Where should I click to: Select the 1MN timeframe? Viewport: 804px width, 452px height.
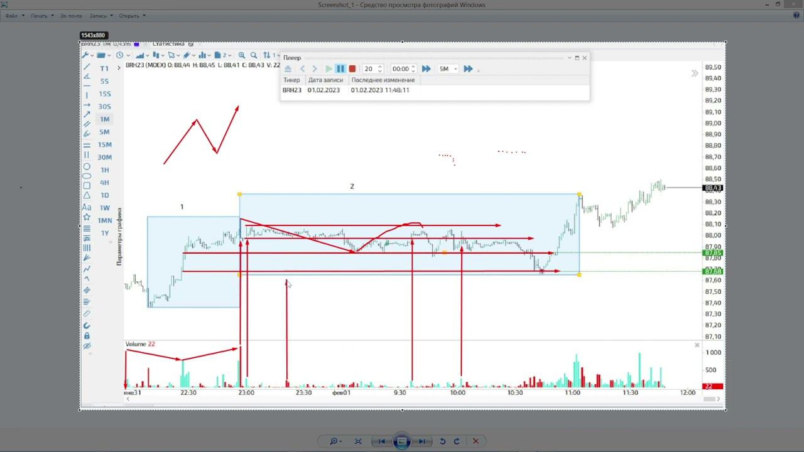[x=104, y=220]
